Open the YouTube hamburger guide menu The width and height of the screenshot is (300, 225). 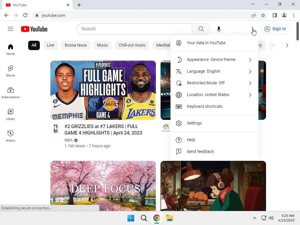(x=11, y=29)
